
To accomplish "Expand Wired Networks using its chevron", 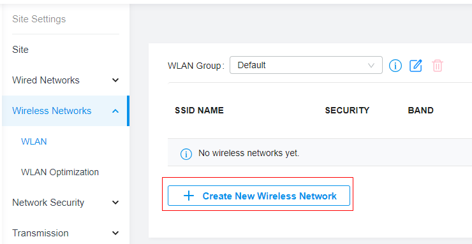I will point(115,80).
